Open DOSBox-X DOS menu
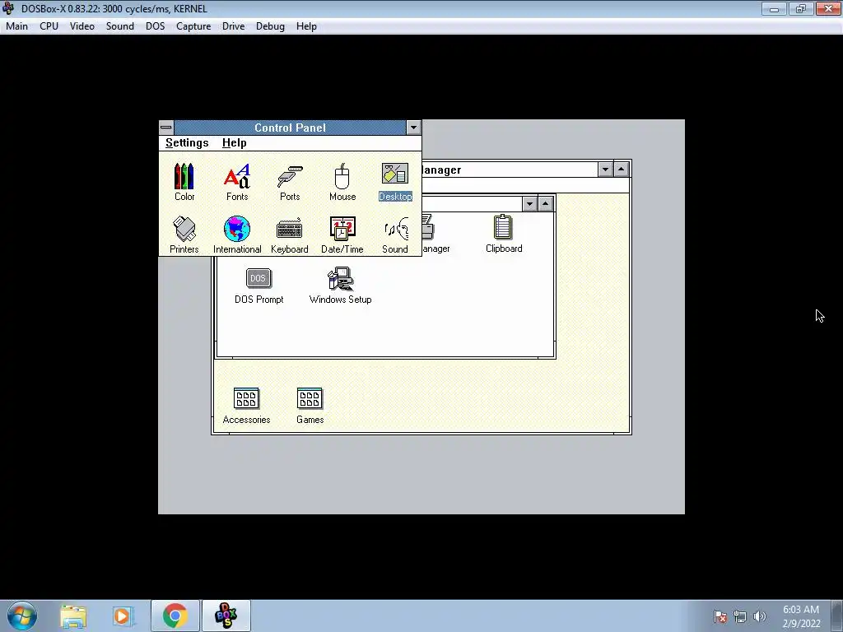The width and height of the screenshot is (843, 632). pos(155,26)
